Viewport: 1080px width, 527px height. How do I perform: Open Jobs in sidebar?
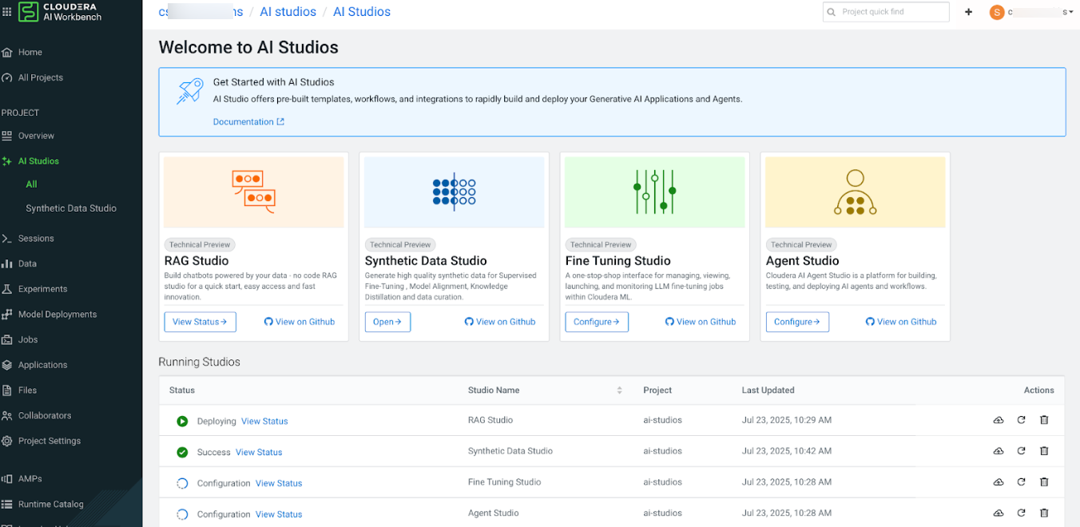pyautogui.click(x=28, y=340)
